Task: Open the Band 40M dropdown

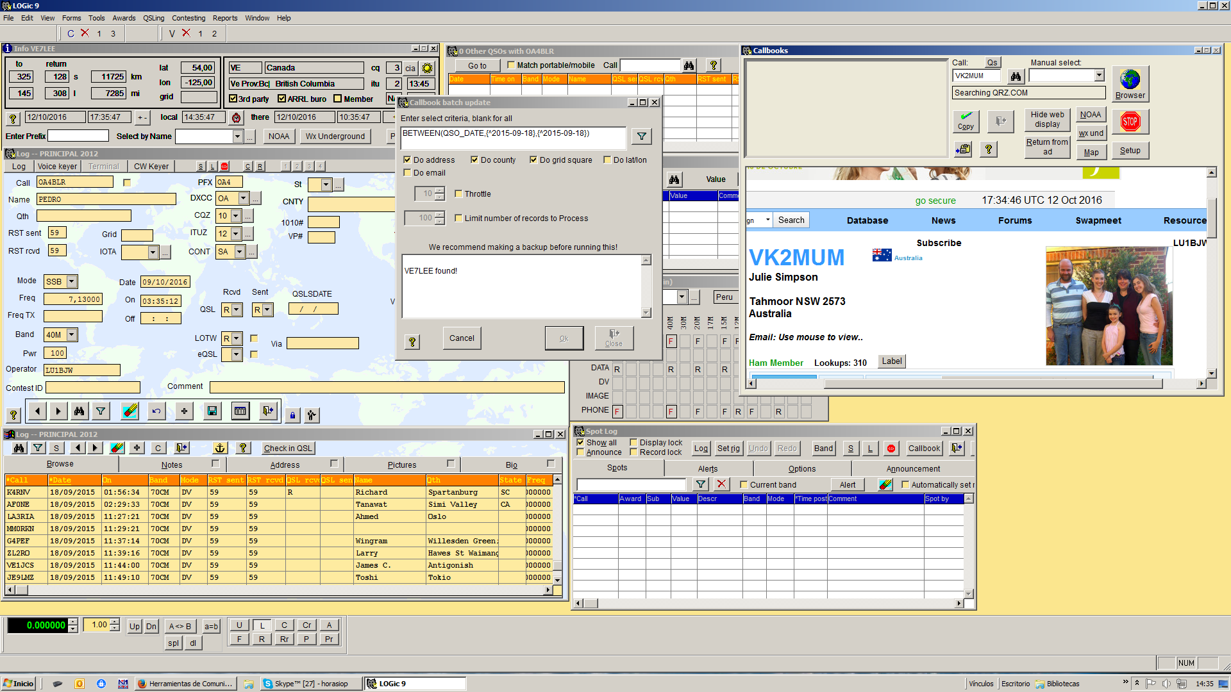Action: [x=72, y=335]
